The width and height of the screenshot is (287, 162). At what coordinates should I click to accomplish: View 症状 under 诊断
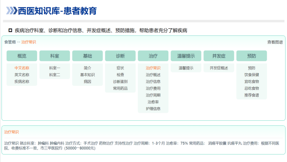tap(120, 68)
